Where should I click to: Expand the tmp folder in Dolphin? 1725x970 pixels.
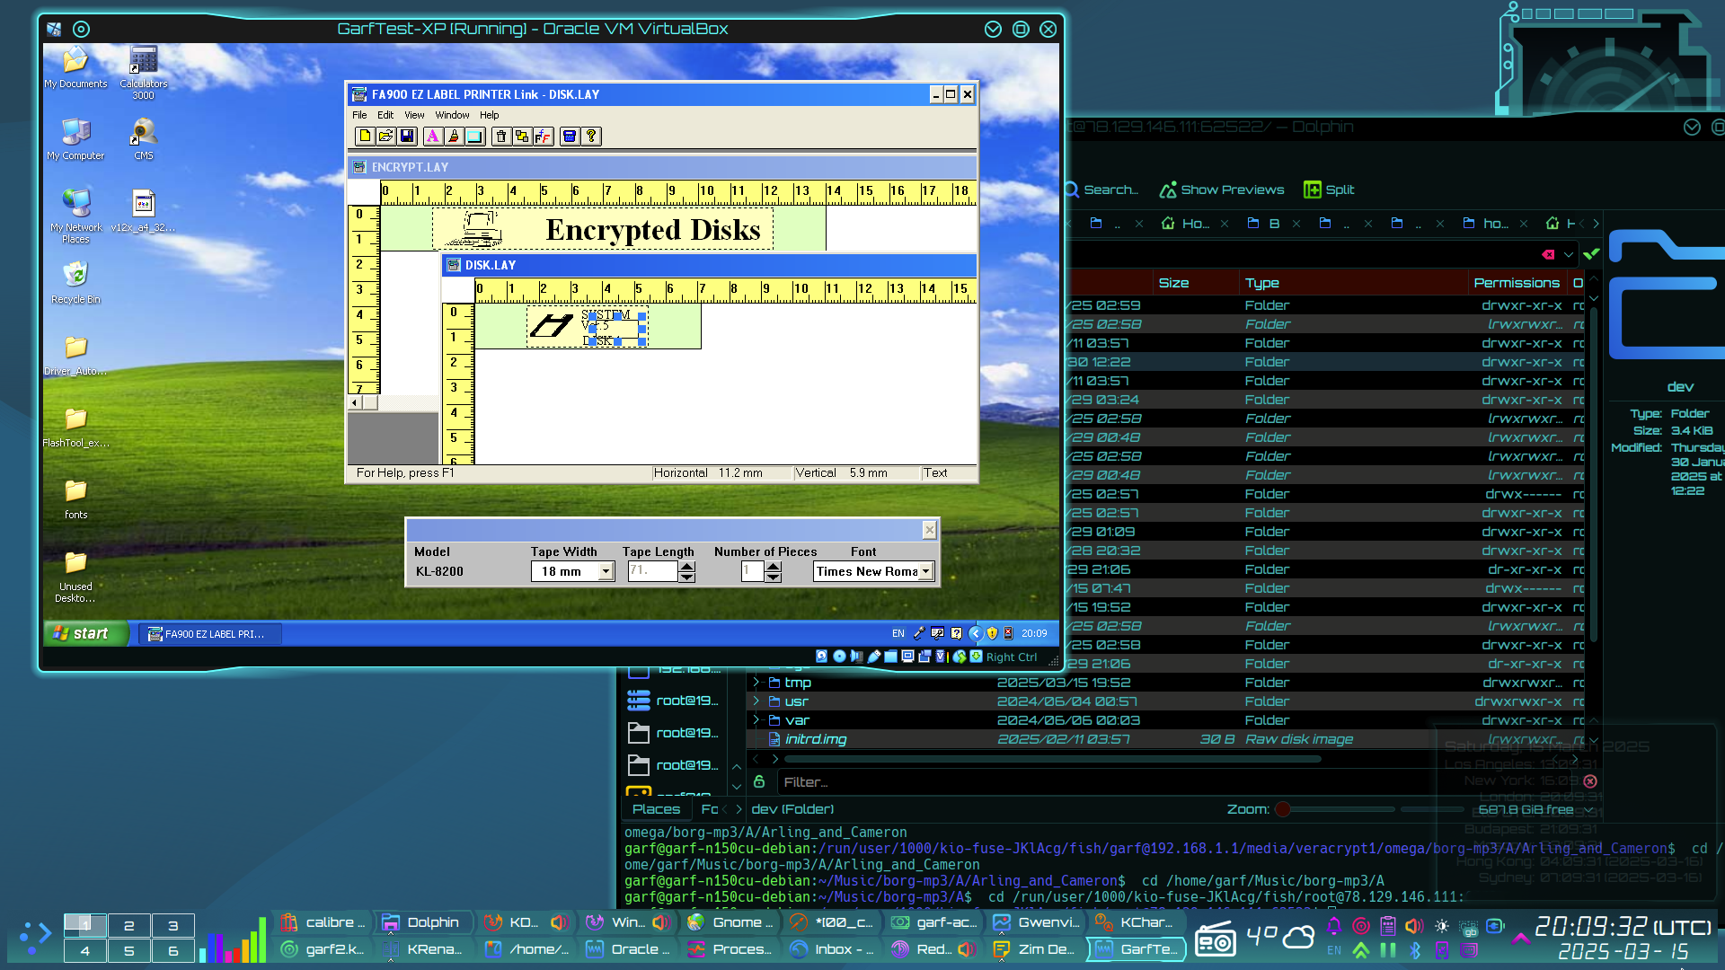(x=756, y=683)
